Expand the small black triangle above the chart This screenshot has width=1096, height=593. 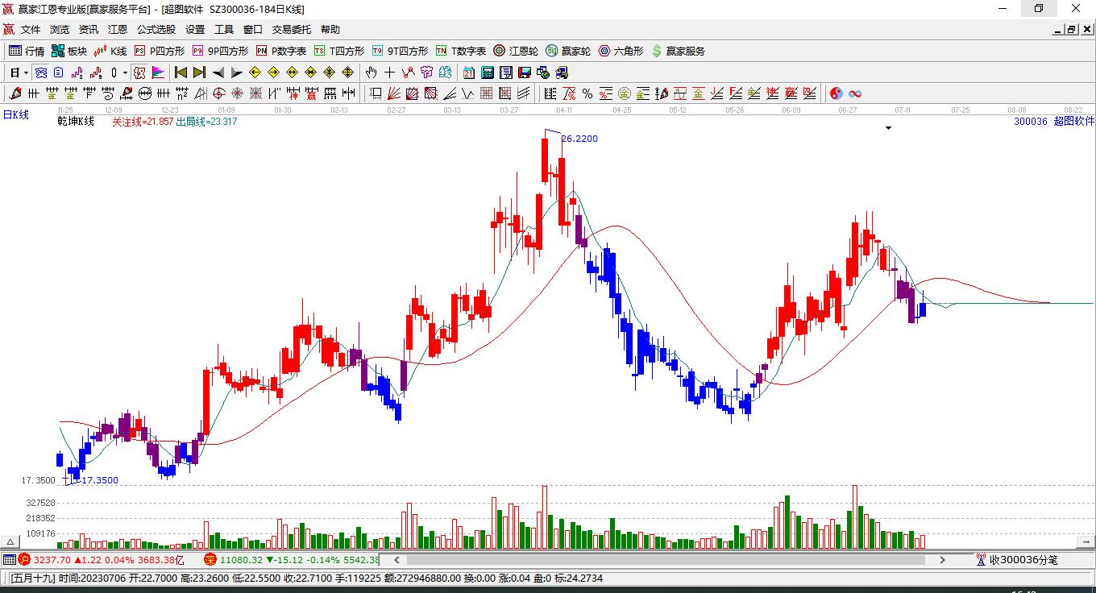[888, 128]
